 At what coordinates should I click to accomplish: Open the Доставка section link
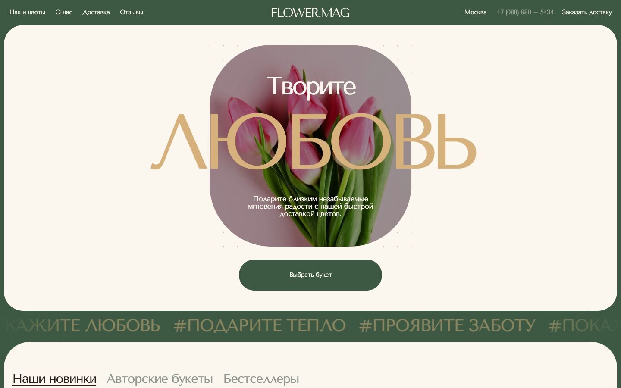(96, 12)
